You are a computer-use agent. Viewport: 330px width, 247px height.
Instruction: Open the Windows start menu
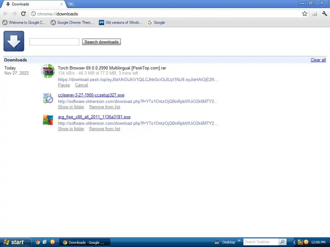point(15,242)
